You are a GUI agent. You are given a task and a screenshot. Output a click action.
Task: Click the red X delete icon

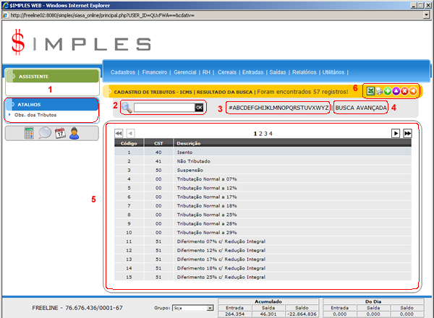pyautogui.click(x=406, y=91)
